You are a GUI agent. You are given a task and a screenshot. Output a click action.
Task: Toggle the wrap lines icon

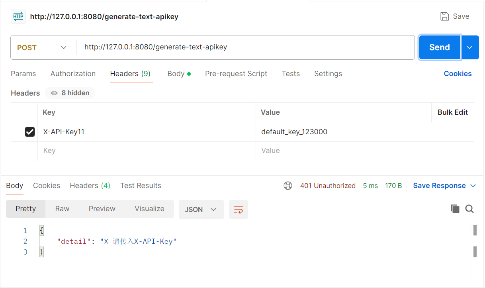pos(239,210)
